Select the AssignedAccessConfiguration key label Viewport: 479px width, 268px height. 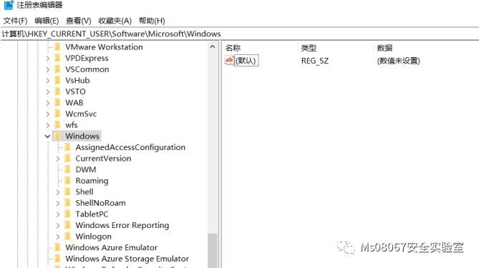click(130, 147)
